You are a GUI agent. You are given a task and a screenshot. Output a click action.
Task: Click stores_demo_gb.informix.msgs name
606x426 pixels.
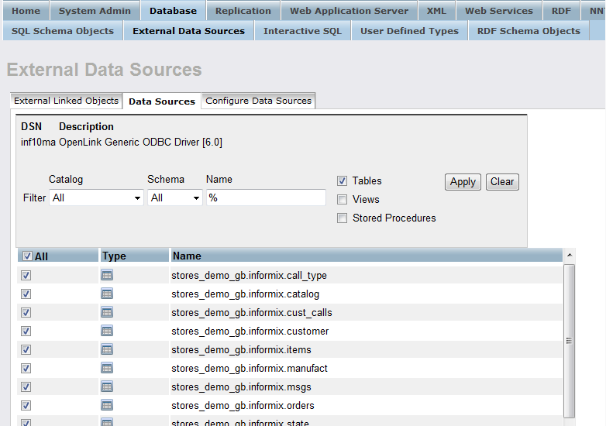pyautogui.click(x=241, y=386)
